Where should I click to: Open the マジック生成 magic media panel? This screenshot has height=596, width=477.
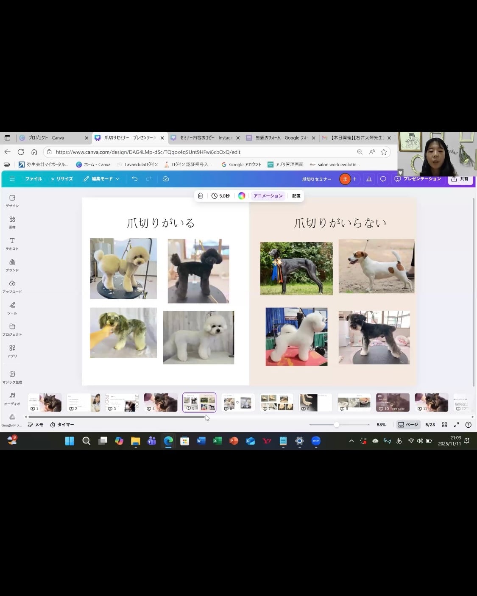pos(12,377)
